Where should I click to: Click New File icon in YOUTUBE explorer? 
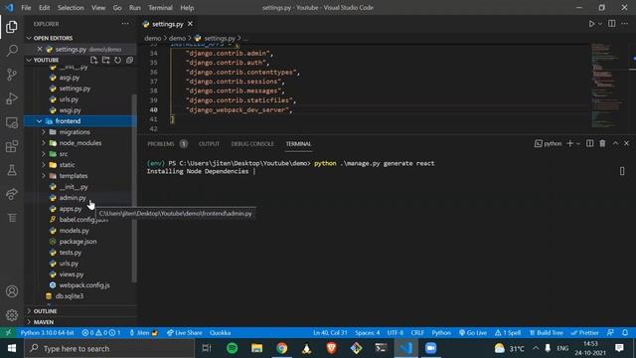pyautogui.click(x=94, y=60)
